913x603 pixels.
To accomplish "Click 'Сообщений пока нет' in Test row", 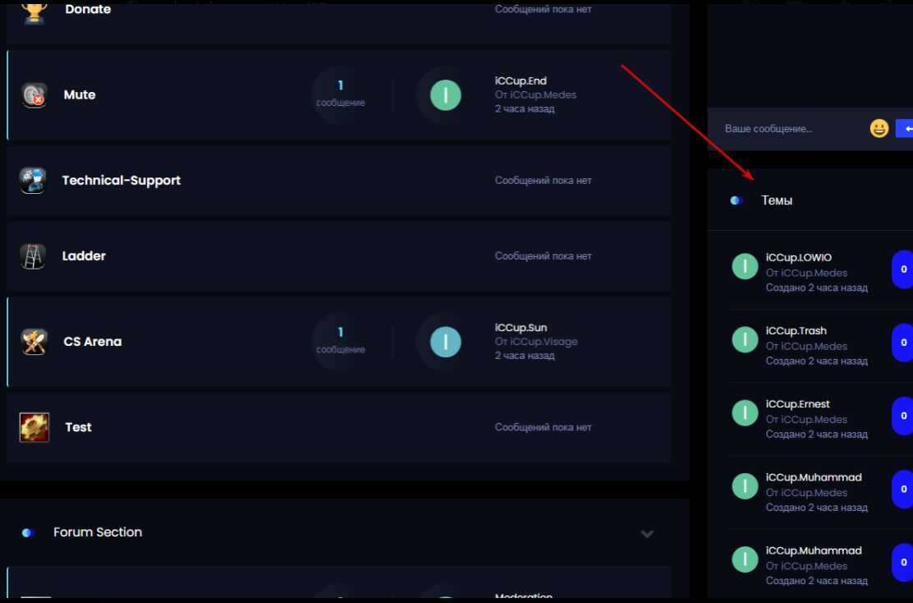I will tap(544, 428).
